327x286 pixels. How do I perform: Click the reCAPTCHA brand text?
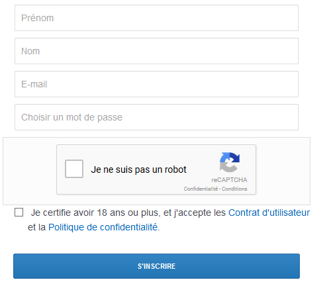(229, 180)
